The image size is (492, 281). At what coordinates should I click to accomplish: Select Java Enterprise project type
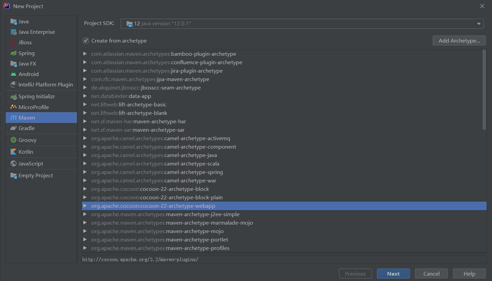pos(42,32)
